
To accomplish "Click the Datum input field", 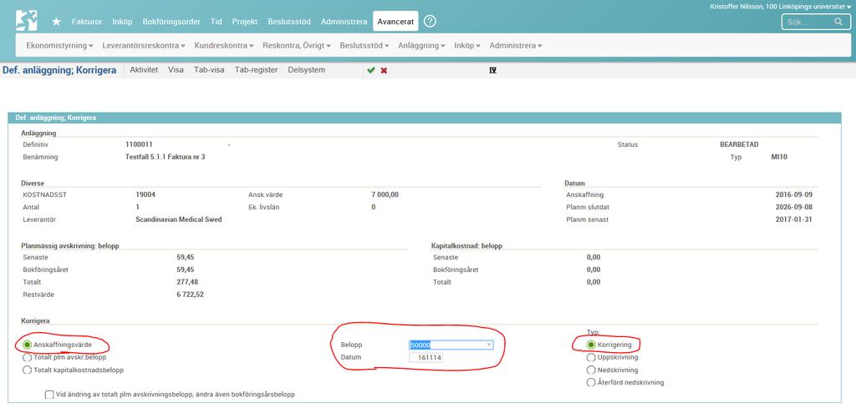I will click(x=425, y=357).
